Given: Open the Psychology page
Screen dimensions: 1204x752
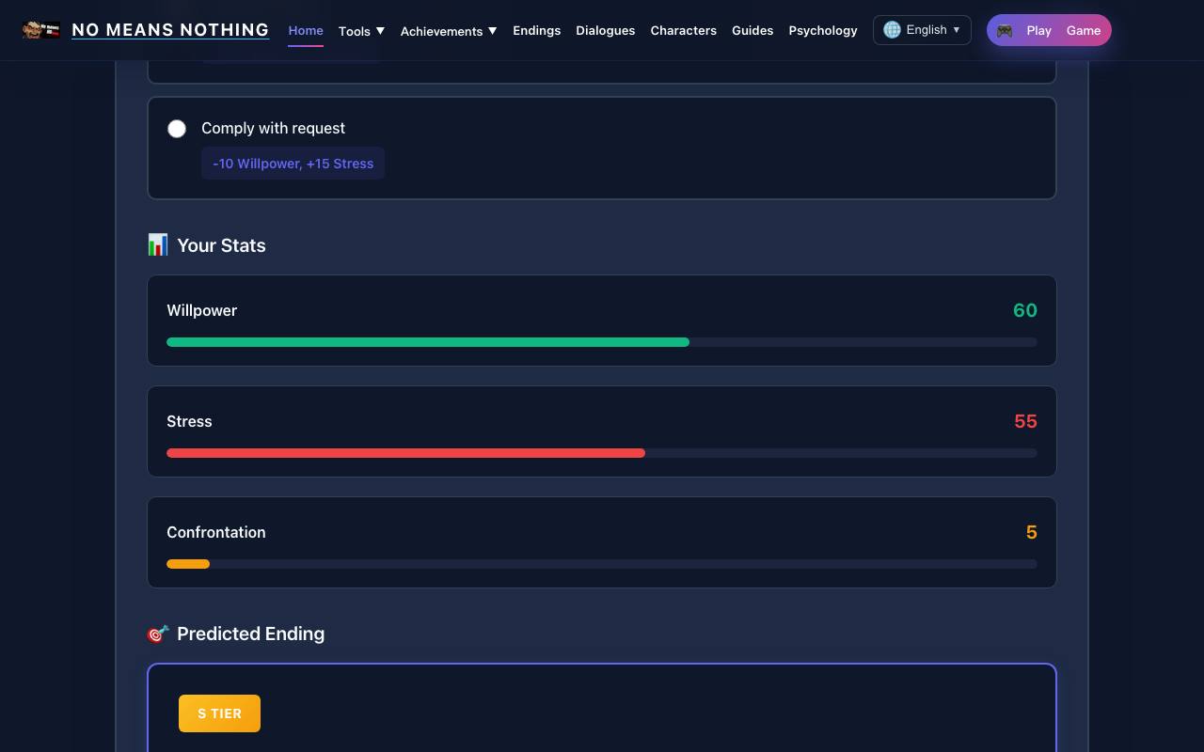Looking at the screenshot, I should tap(823, 30).
